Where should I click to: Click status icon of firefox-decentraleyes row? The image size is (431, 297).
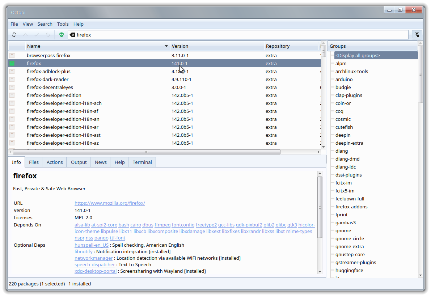(x=12, y=87)
